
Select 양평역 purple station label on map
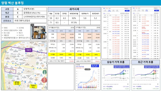point(29,50)
